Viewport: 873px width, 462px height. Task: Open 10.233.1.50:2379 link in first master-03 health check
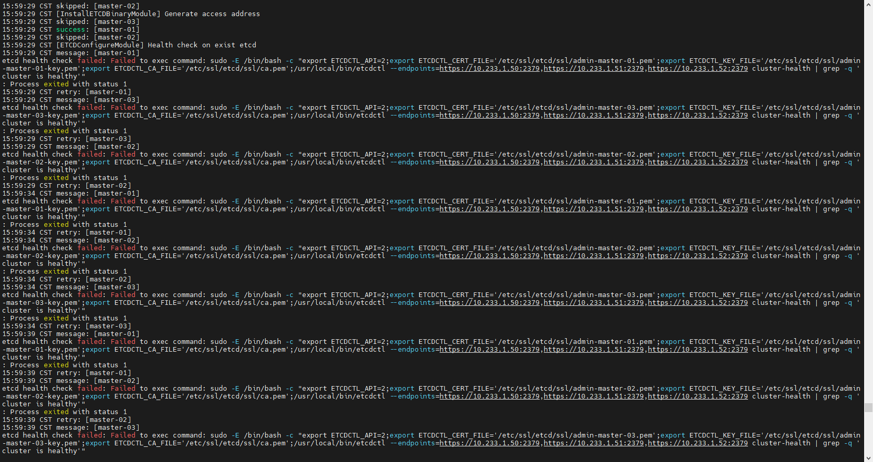pos(489,115)
